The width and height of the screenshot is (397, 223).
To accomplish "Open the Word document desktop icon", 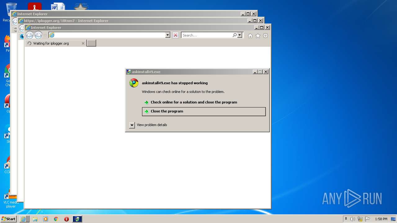I will (x=58, y=7).
